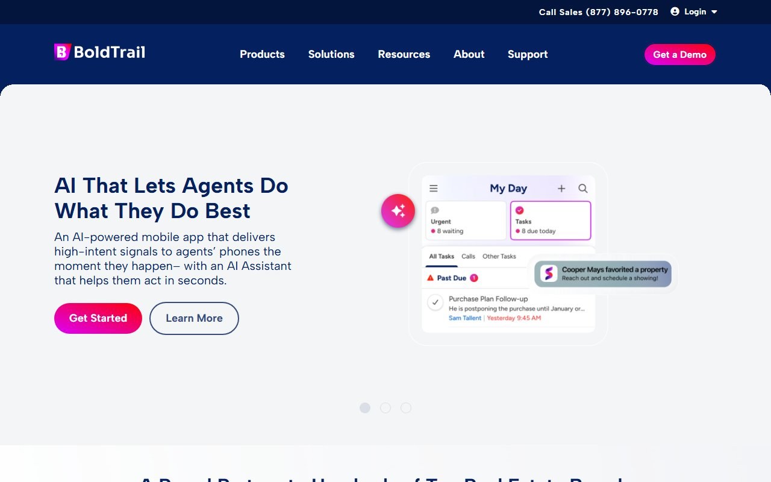Click the Urgent alert bubble icon

pos(435,208)
